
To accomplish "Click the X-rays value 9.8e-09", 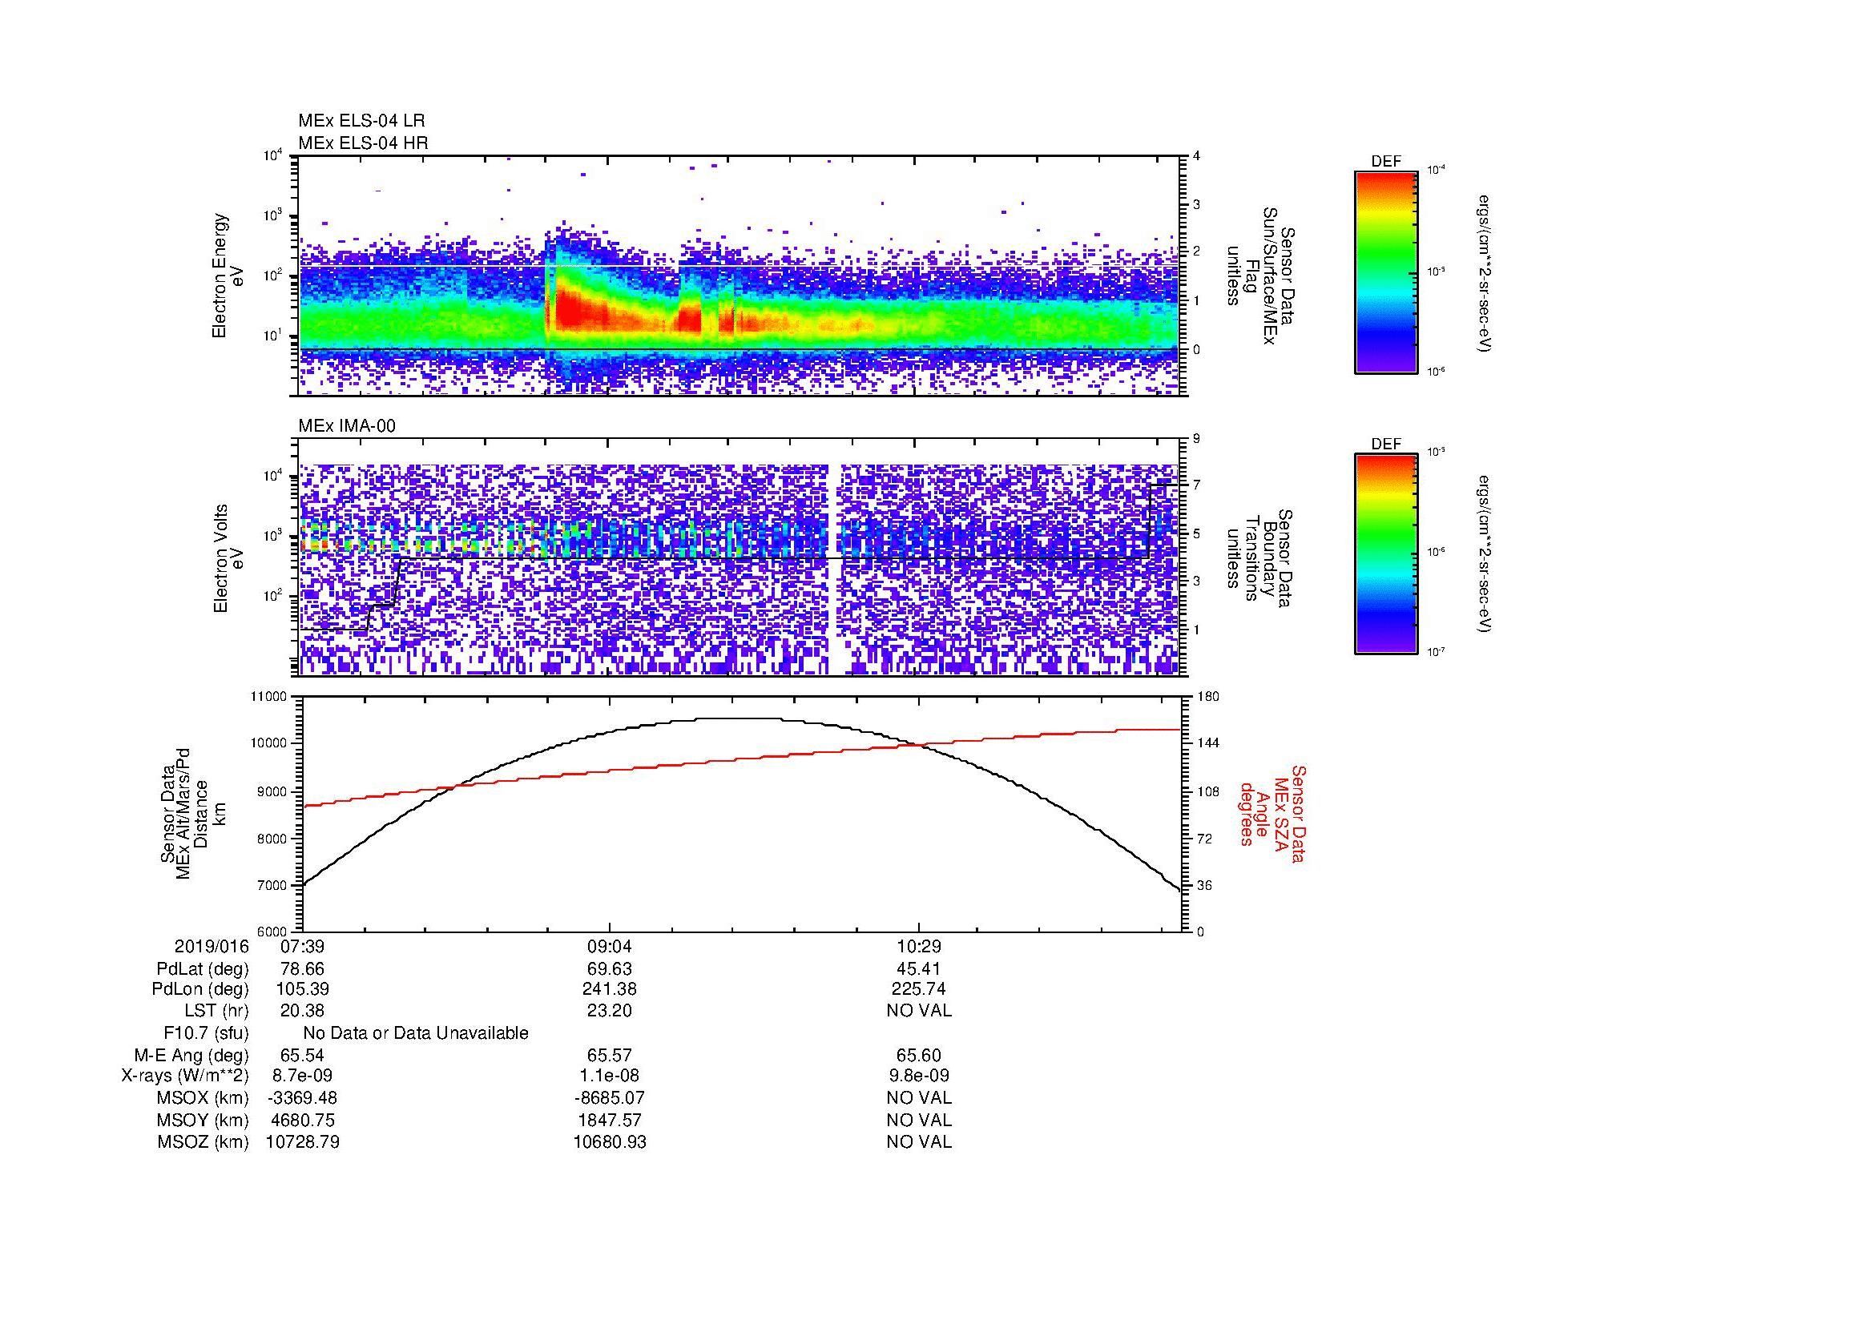I will coord(919,1076).
